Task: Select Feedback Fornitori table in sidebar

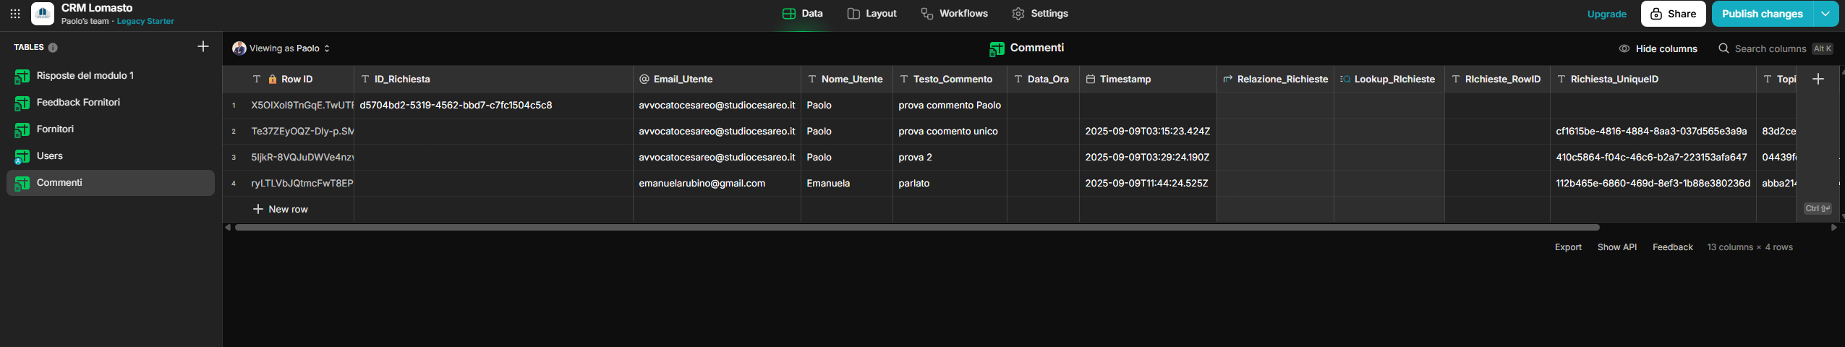Action: click(x=111, y=103)
